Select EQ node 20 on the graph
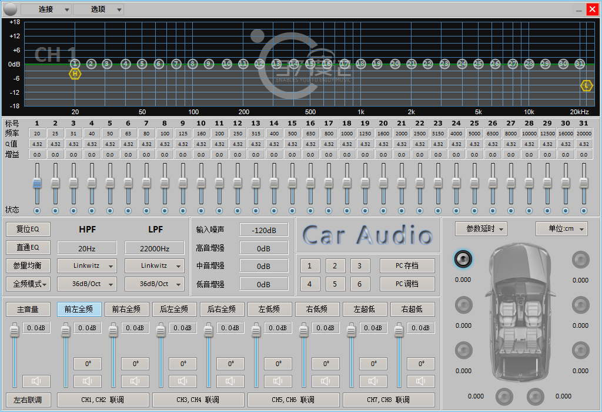 coord(395,64)
